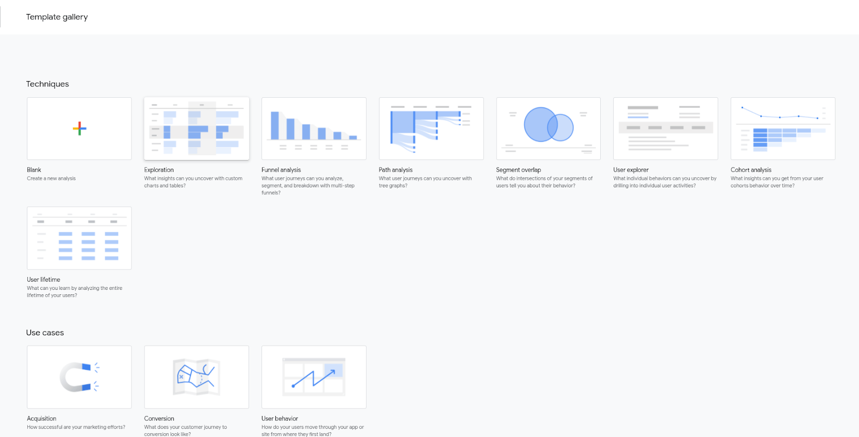Click the User behavior title text
This screenshot has width=859, height=437.
click(280, 419)
